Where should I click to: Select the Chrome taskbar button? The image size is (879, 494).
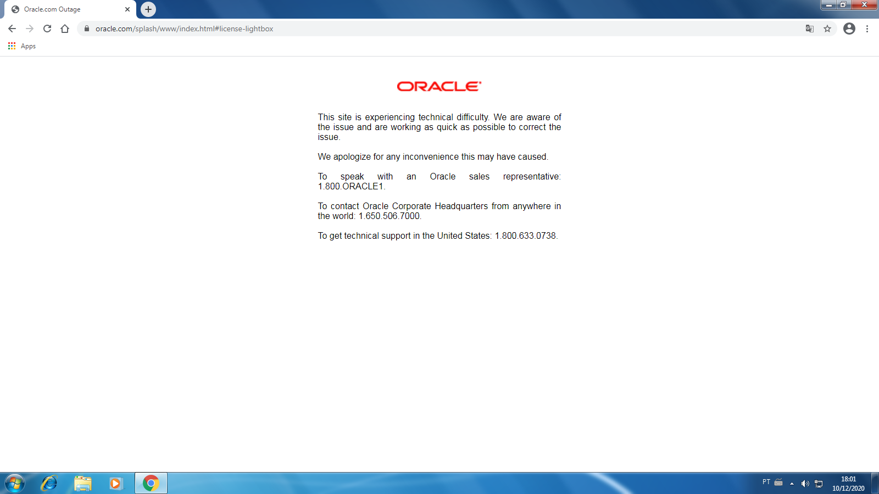coord(151,484)
